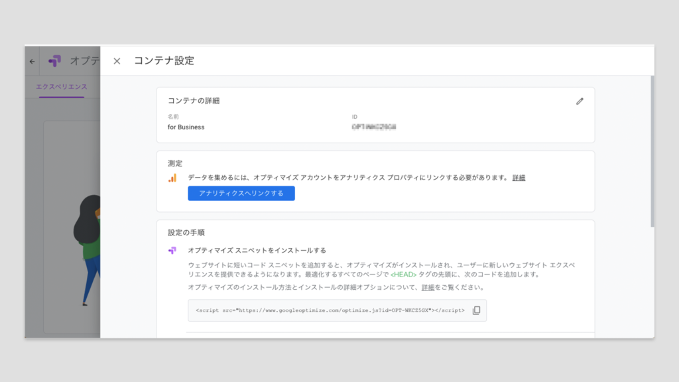This screenshot has height=382, width=679.
Task: Click the purple Optimize logo in the header
Action: pyautogui.click(x=54, y=61)
